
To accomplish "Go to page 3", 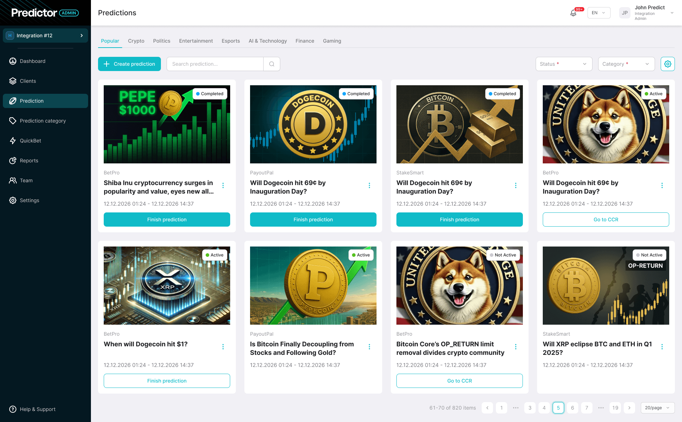I will point(530,408).
